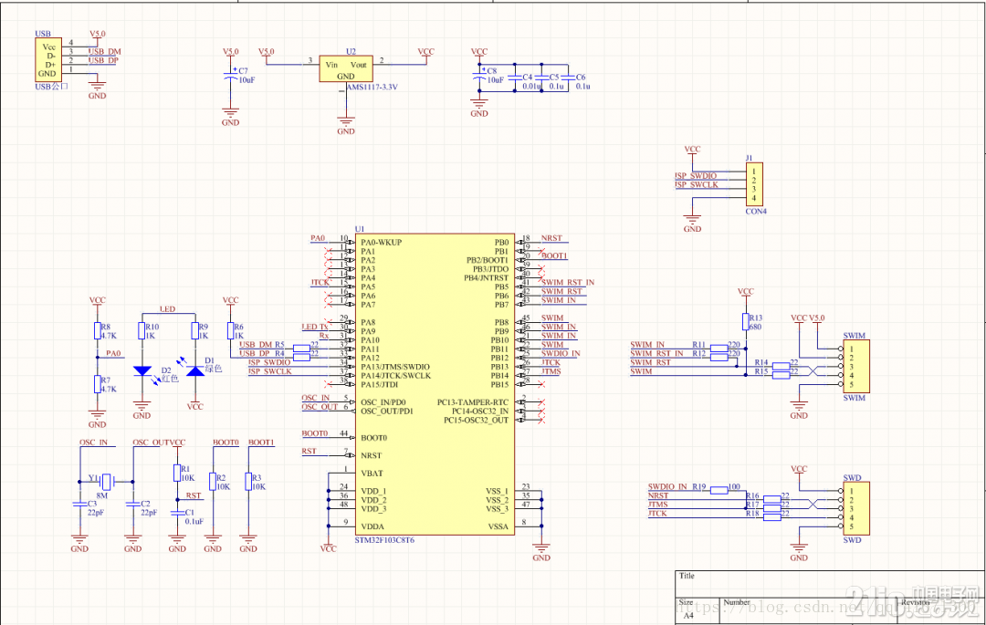This screenshot has width=986, height=625.
Task: Click the VDDA pin name
Action: 372,526
